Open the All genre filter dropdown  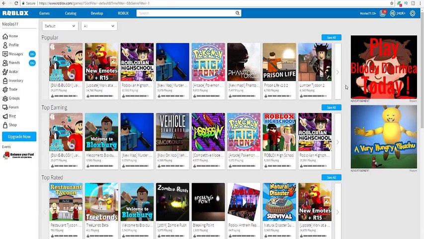[99, 26]
